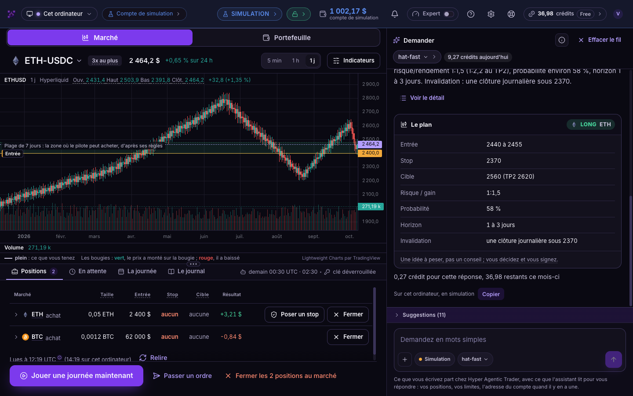Expand the Suggestions (11) section

[x=510, y=315]
